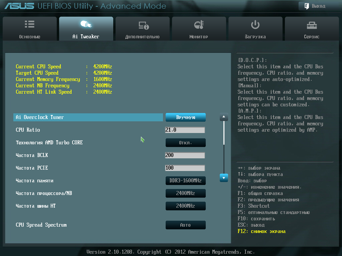Click the exit door icon

pyautogui.click(x=307, y=6)
